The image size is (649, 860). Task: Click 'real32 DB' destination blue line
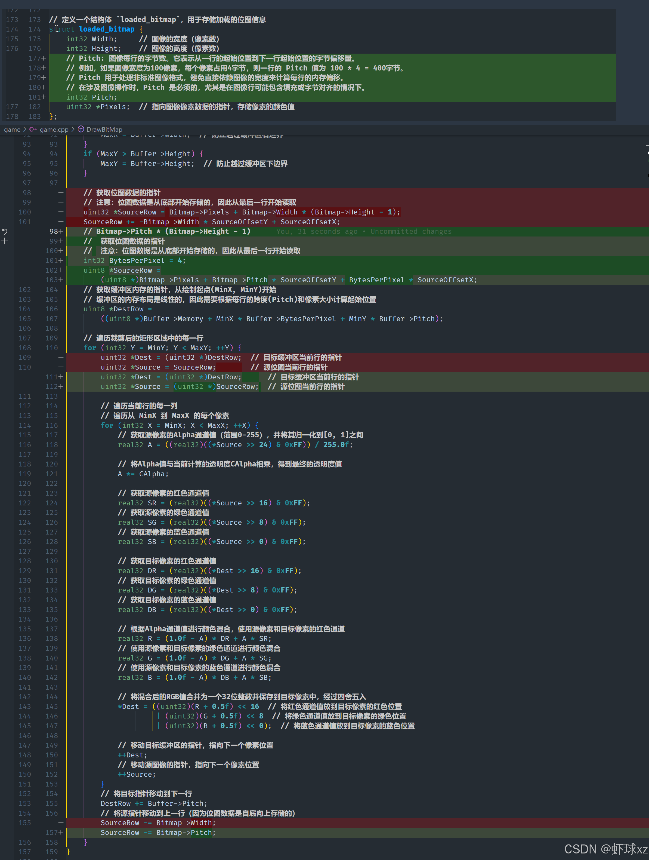pos(208,610)
